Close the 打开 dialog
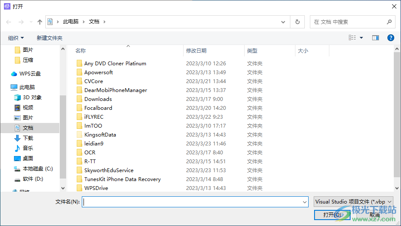The width and height of the screenshot is (401, 226). (394, 6)
